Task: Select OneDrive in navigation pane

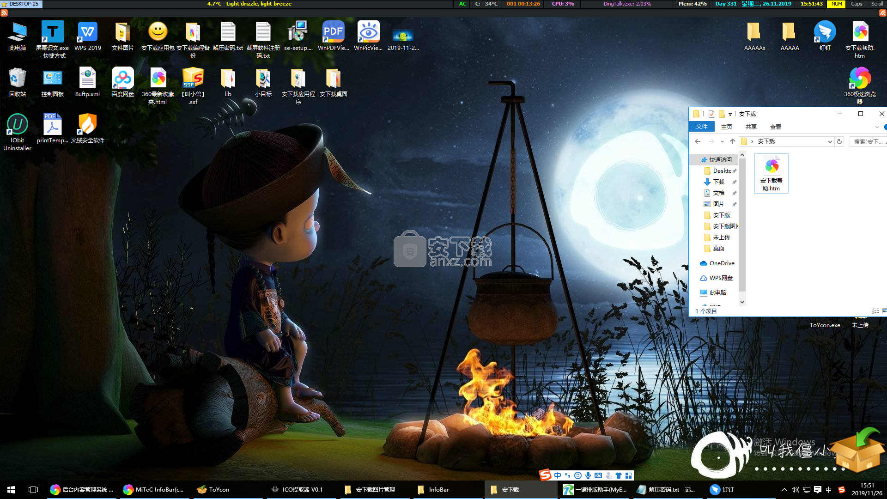Action: pos(717,263)
